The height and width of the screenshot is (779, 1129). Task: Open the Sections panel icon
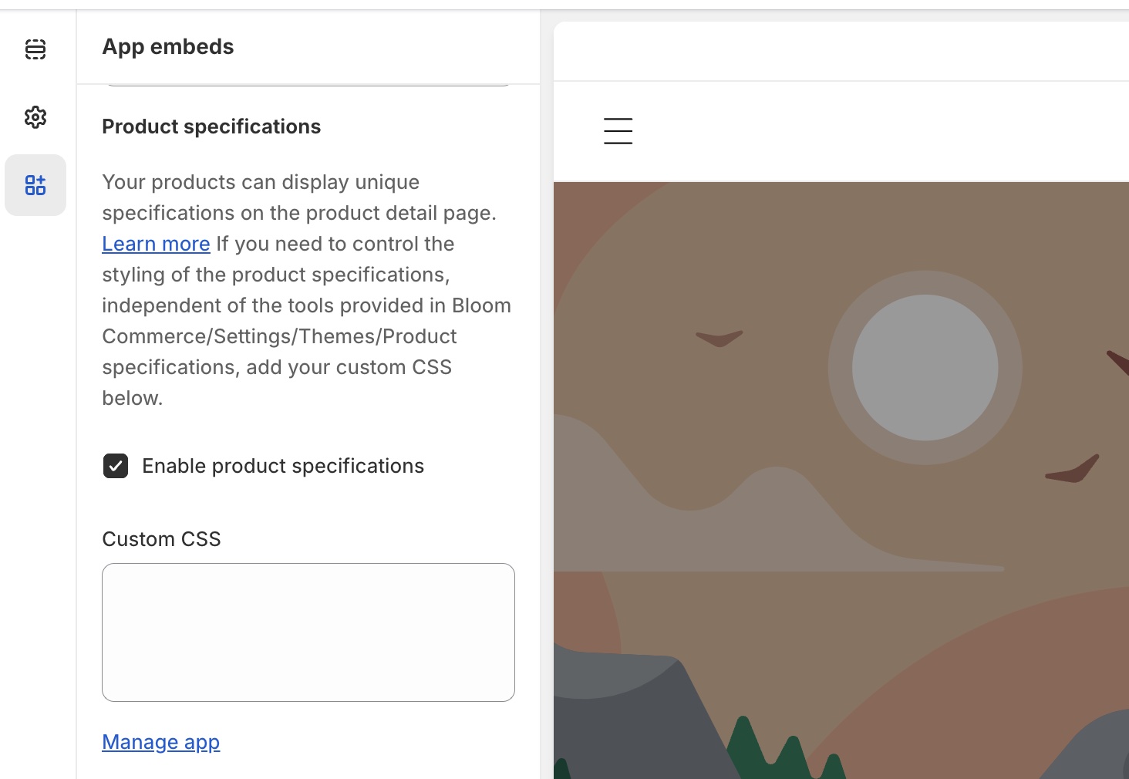pyautogui.click(x=35, y=49)
